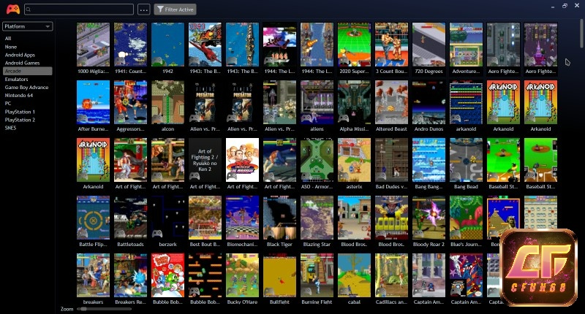Screen dimensions: 585x314
Task: Open Battle Flip game thumbnail
Action: click(94, 218)
